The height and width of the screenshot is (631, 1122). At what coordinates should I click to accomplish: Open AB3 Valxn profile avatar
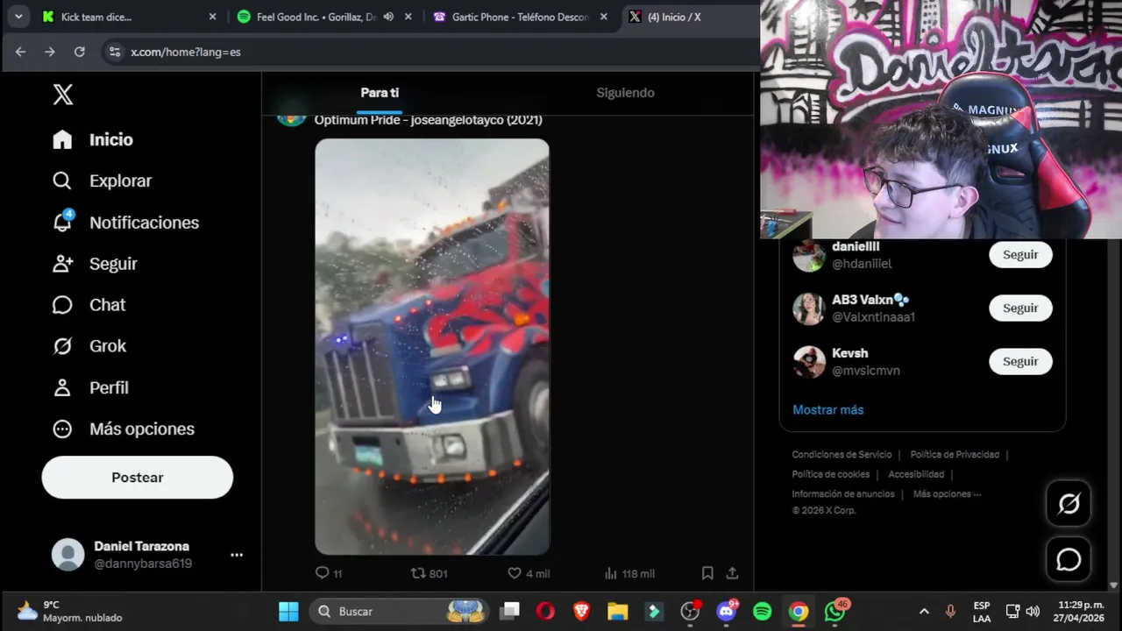pos(809,308)
